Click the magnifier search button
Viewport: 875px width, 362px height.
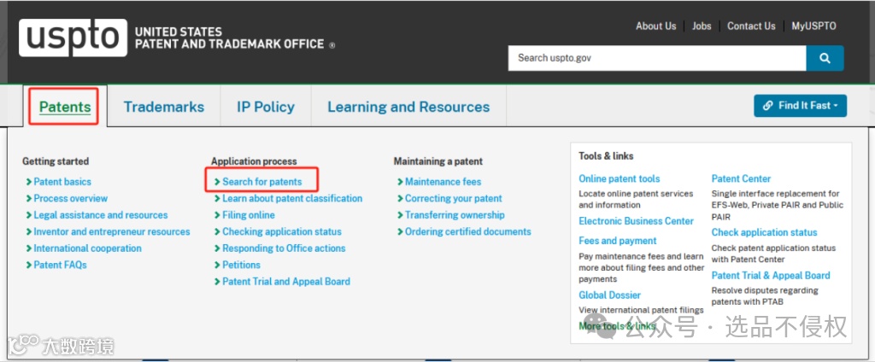[x=825, y=58]
